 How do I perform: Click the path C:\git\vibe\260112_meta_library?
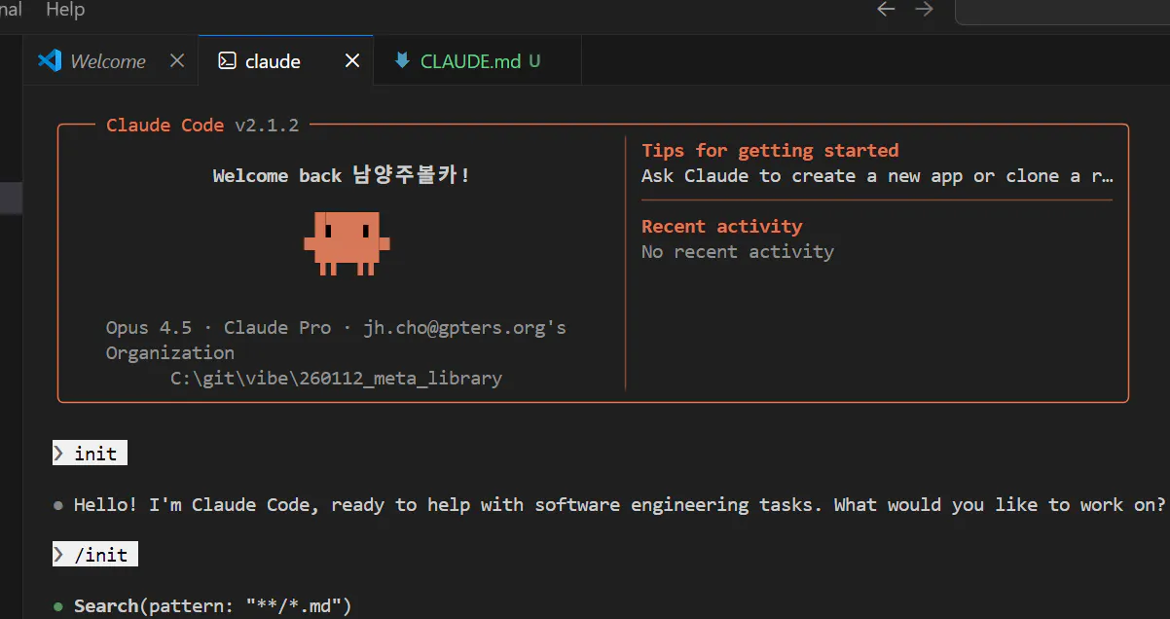tap(337, 379)
